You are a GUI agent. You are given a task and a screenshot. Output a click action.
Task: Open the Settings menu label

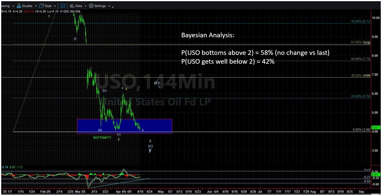(x=100, y=6)
